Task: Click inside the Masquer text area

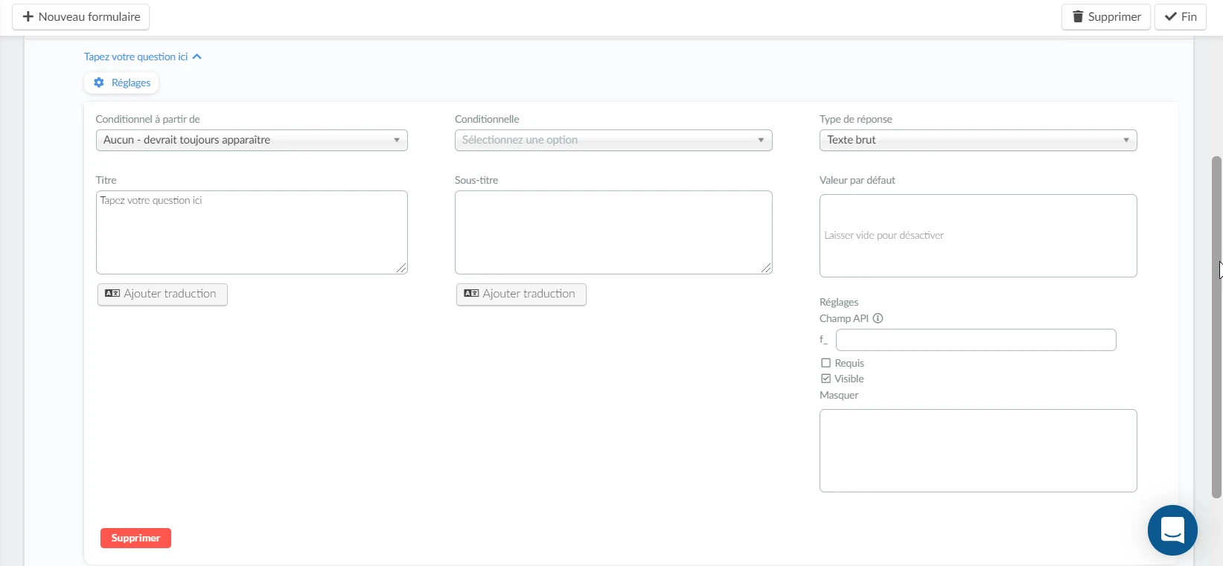Action: 978,451
